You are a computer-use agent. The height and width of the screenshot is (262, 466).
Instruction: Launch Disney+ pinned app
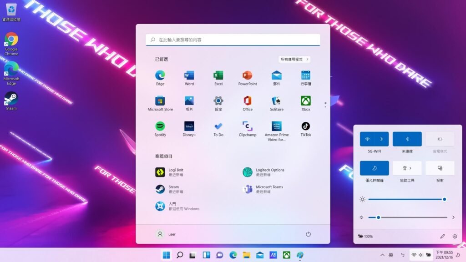point(189,129)
